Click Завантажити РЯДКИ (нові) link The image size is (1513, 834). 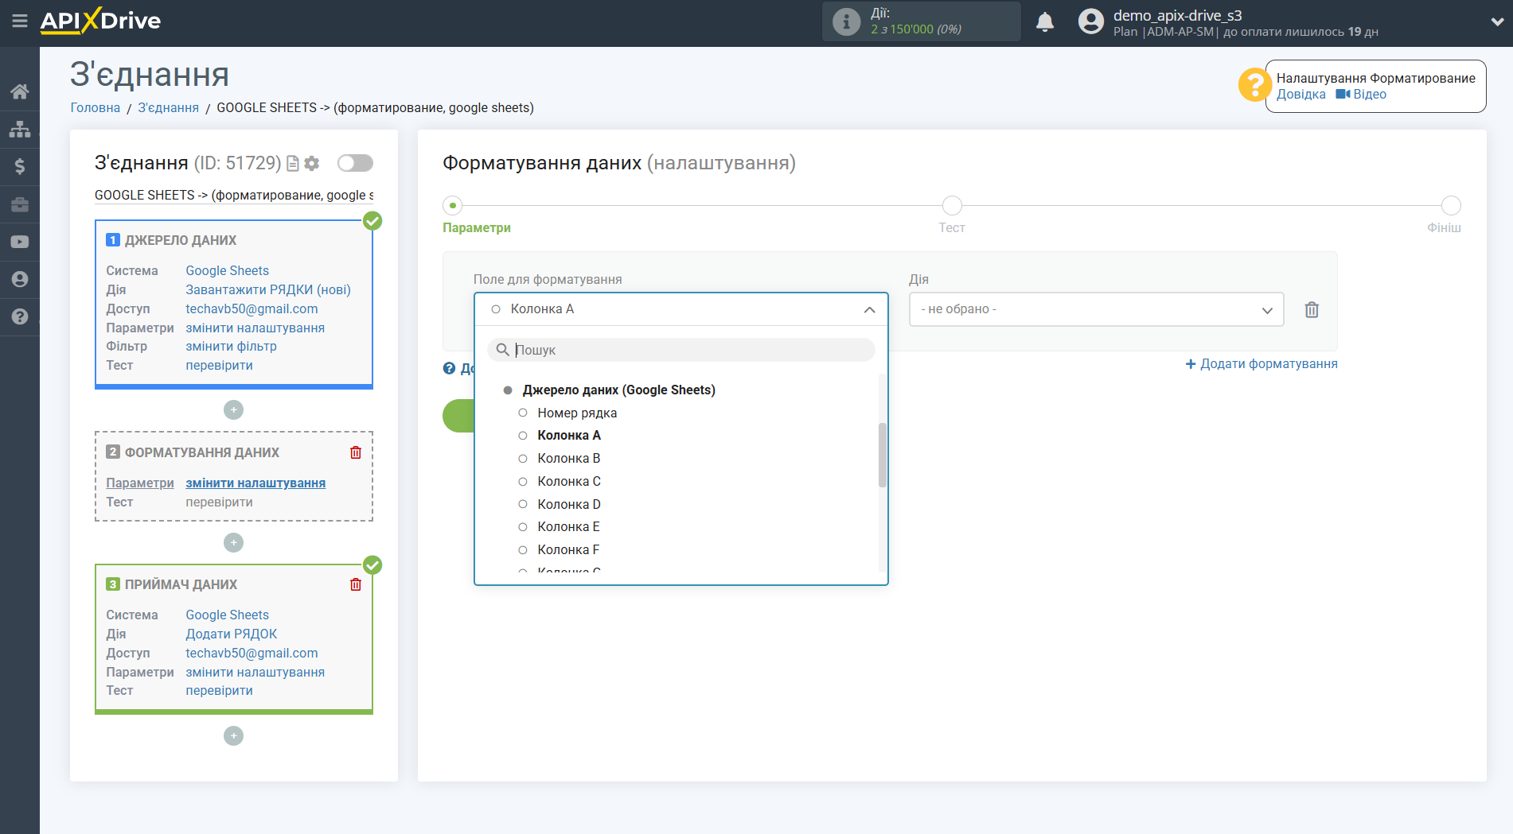tap(268, 289)
